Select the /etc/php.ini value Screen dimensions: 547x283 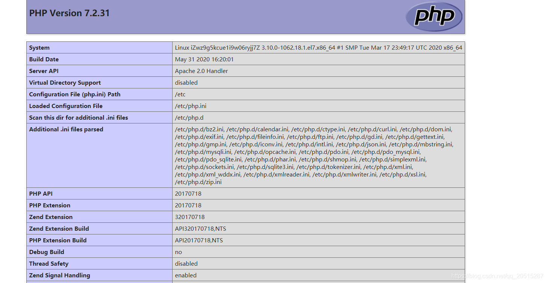coord(191,106)
